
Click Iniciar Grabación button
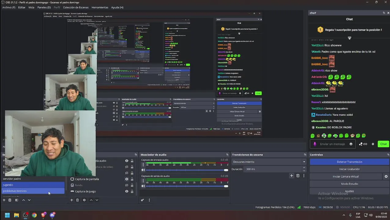pyautogui.click(x=349, y=169)
